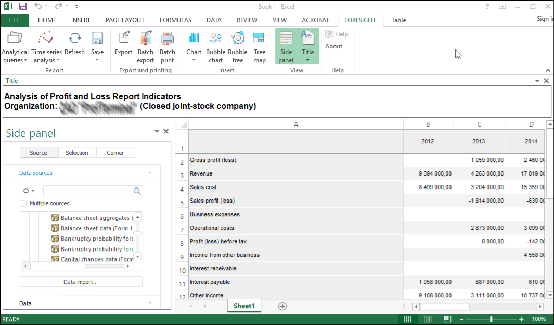Click the Export icon
Screen dimensions: 554x325
[x=124, y=39]
